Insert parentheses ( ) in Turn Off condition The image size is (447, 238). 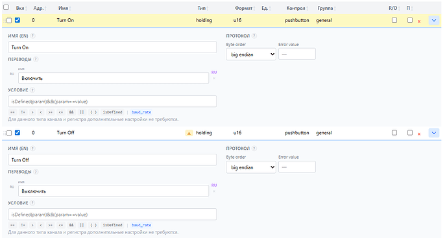click(x=93, y=225)
